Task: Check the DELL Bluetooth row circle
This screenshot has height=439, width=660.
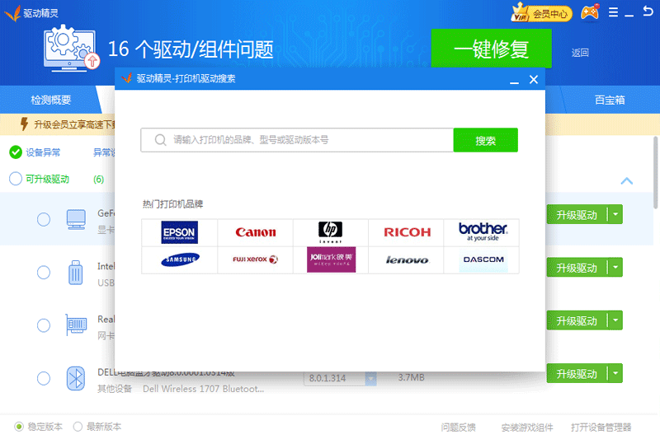Action: (x=44, y=378)
